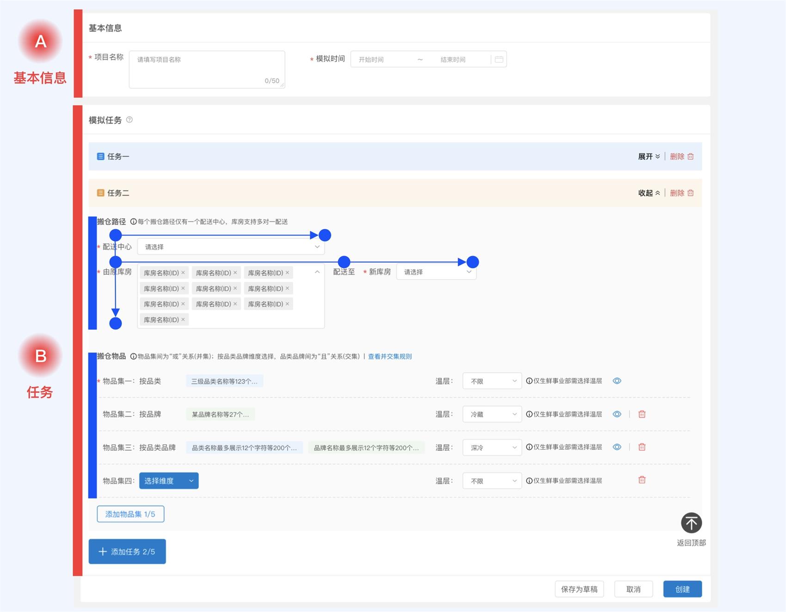Toggle 物品集三 eye preview icon

point(617,447)
